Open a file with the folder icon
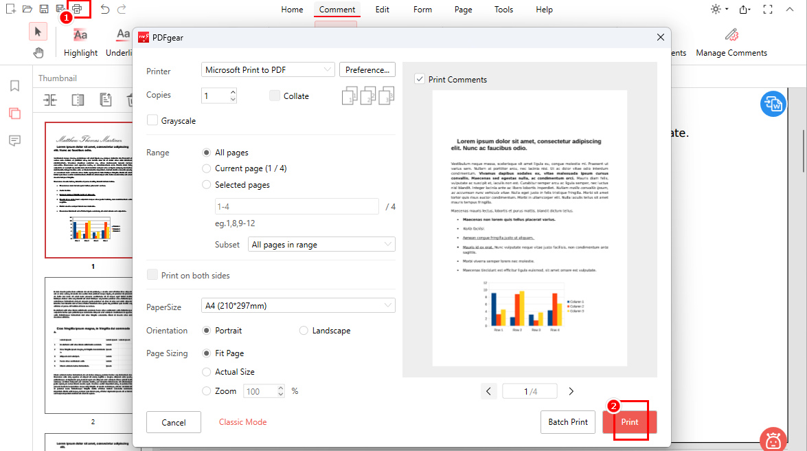 click(27, 9)
